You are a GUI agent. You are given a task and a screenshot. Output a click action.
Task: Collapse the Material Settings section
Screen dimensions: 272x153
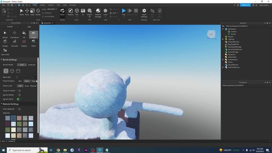pyautogui.click(x=2, y=104)
